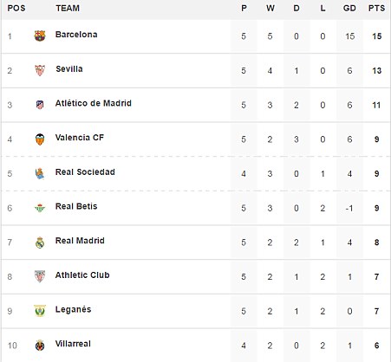
Task: Click the Real Sociedad crest icon
Action: click(x=40, y=173)
